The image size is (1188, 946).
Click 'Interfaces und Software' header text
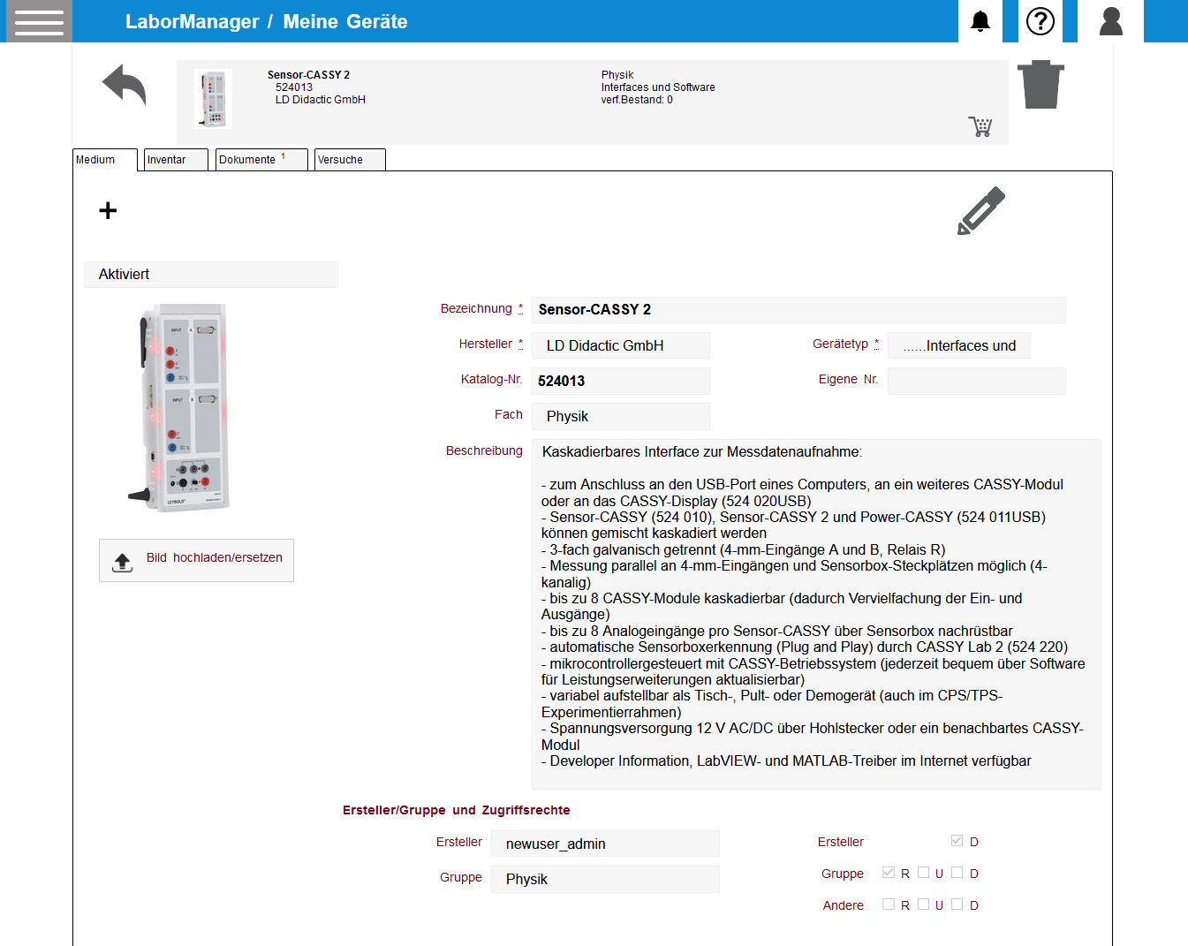(658, 87)
